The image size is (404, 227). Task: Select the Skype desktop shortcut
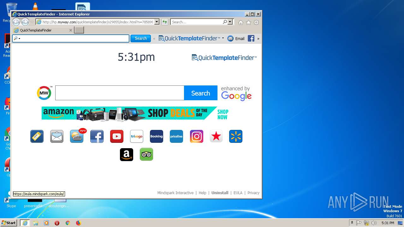click(x=11, y=200)
